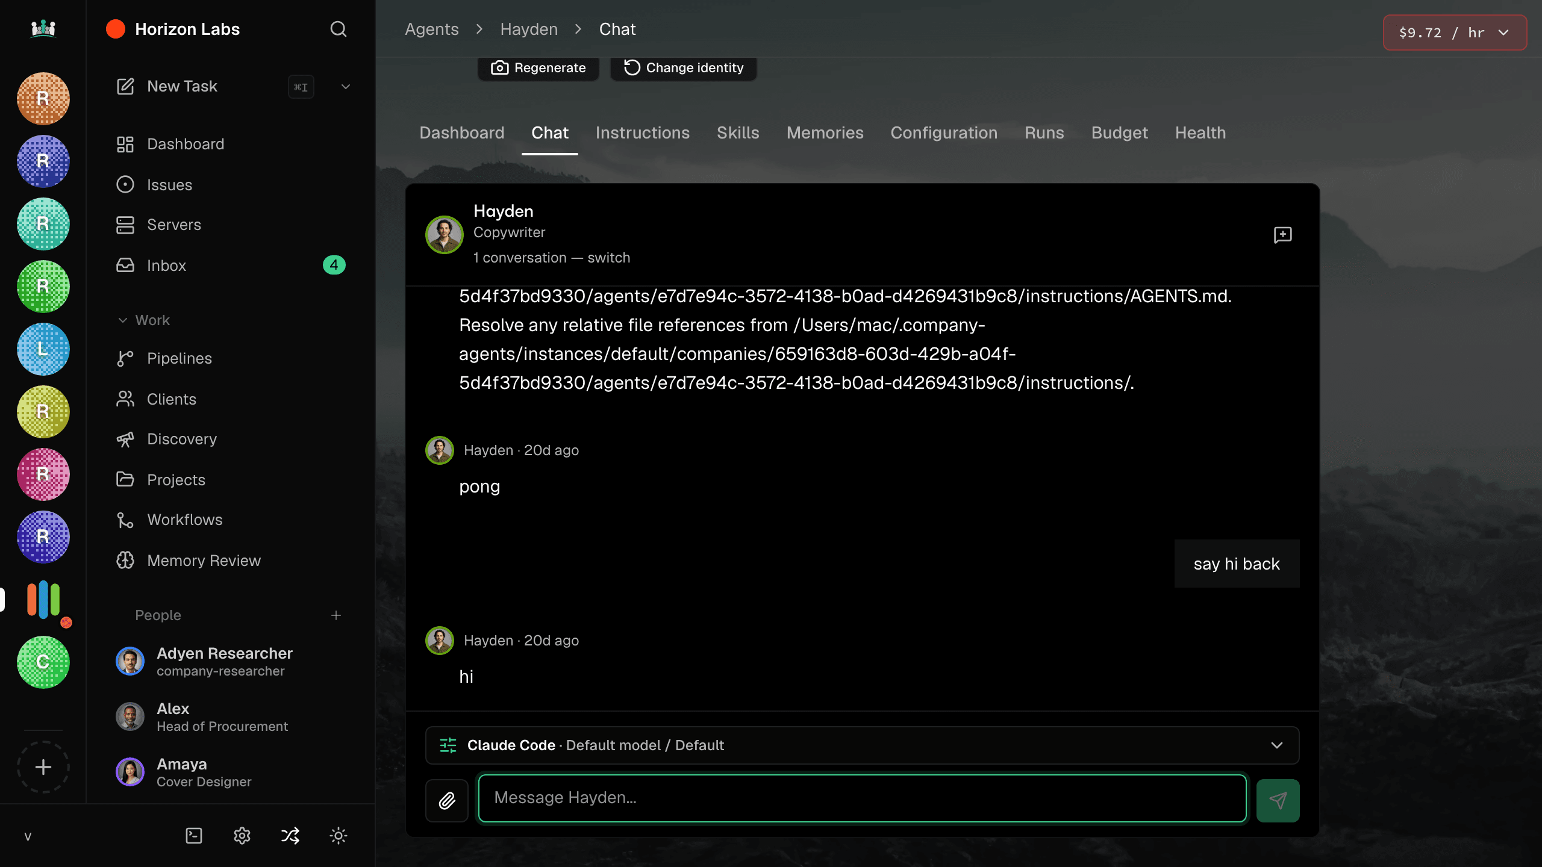Open the terminal icon in bottom bar
This screenshot has width=1542, height=867.
point(194,836)
